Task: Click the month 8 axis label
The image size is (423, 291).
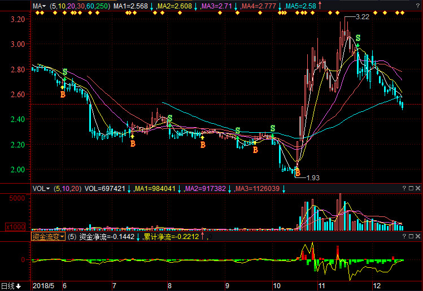Action: pos(169,286)
